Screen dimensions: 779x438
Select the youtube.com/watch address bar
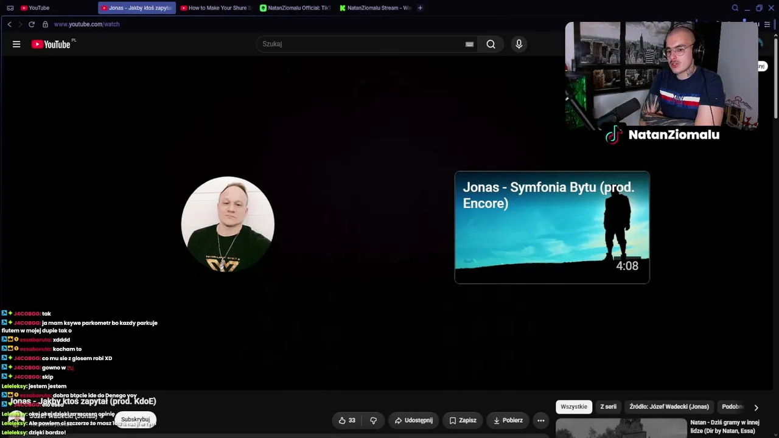click(86, 24)
